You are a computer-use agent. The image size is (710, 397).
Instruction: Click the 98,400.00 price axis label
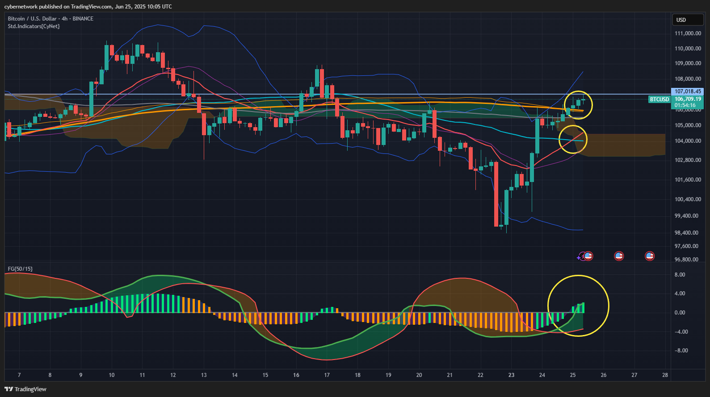(686, 233)
